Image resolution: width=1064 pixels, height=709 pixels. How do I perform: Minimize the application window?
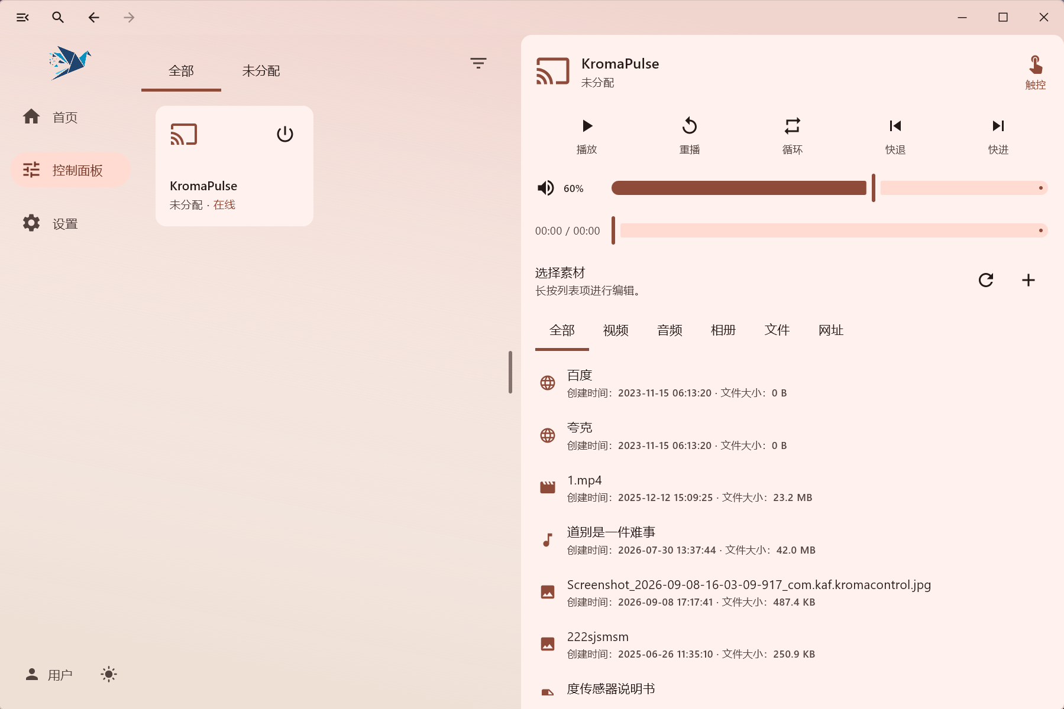[962, 18]
